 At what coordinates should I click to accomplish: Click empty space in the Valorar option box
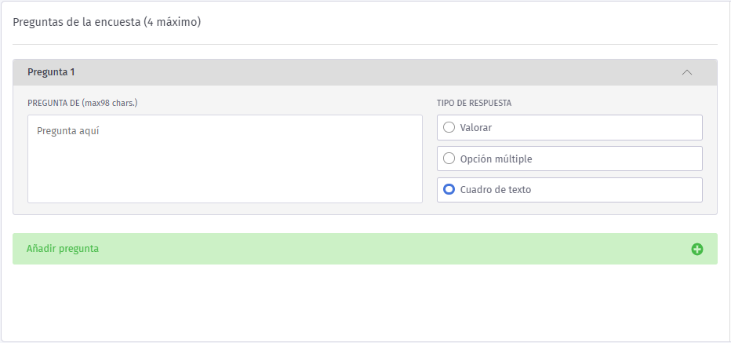[x=612, y=127]
